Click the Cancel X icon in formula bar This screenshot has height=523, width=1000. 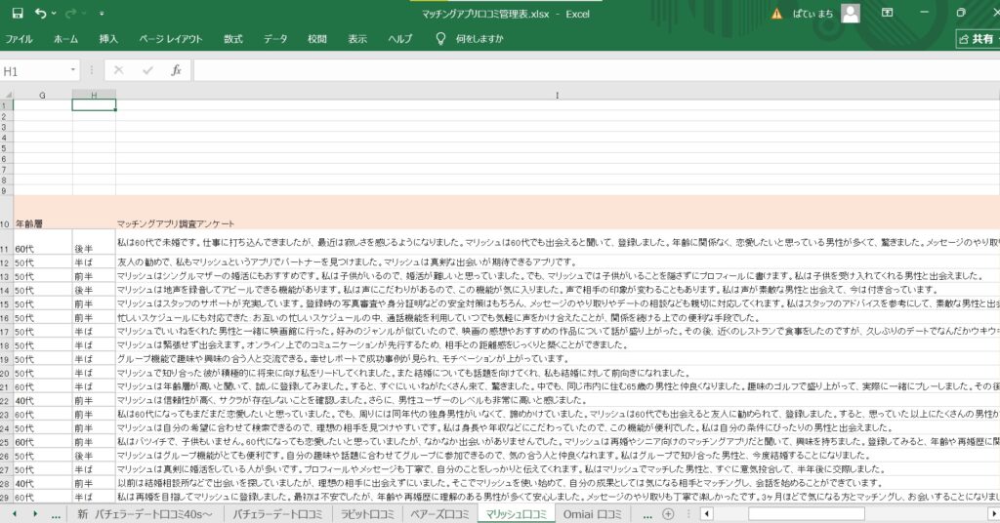[118, 70]
